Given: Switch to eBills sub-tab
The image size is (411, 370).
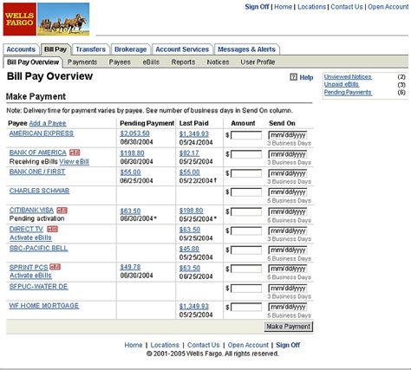Looking at the screenshot, I should coord(151,62).
